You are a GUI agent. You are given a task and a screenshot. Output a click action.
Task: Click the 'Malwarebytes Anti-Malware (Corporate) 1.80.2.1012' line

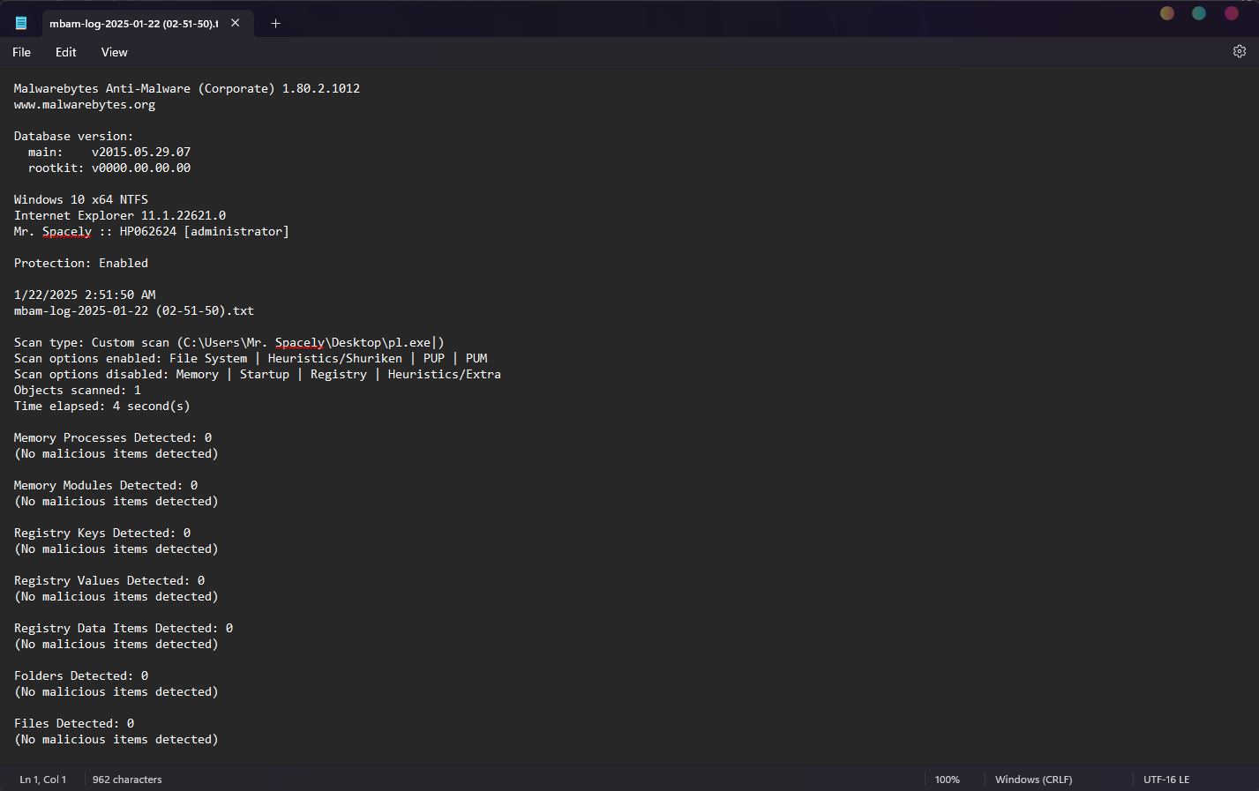point(187,88)
